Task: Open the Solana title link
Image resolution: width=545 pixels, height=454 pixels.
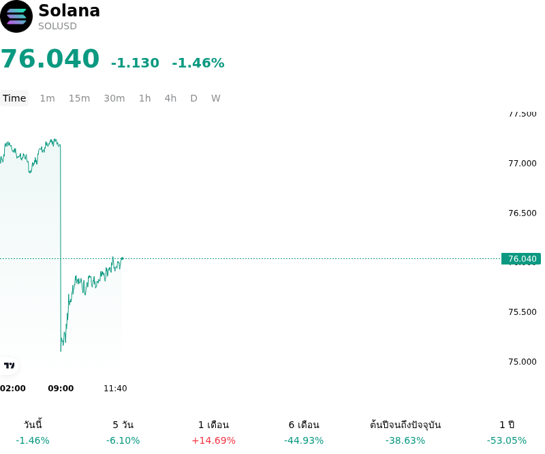Action: [69, 10]
